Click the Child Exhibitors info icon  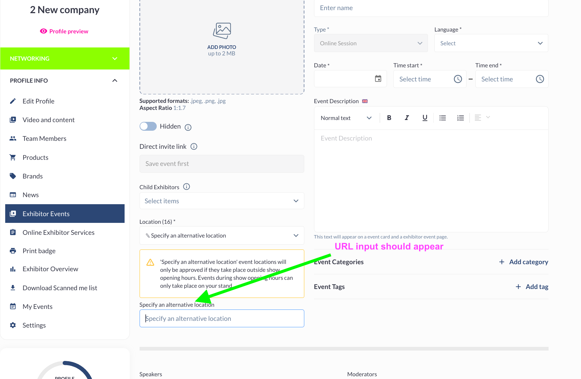point(186,186)
